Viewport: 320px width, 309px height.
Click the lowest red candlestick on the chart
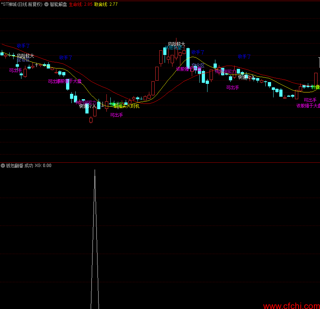(x=91, y=120)
